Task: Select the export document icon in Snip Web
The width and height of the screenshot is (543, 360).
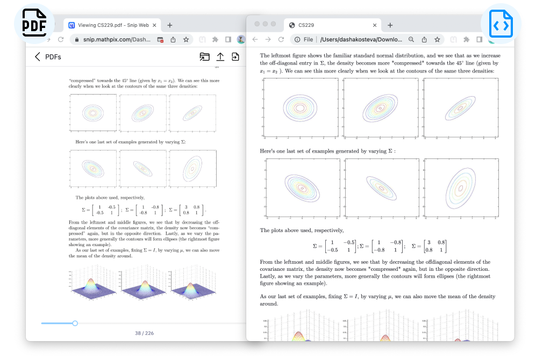Action: tap(235, 56)
